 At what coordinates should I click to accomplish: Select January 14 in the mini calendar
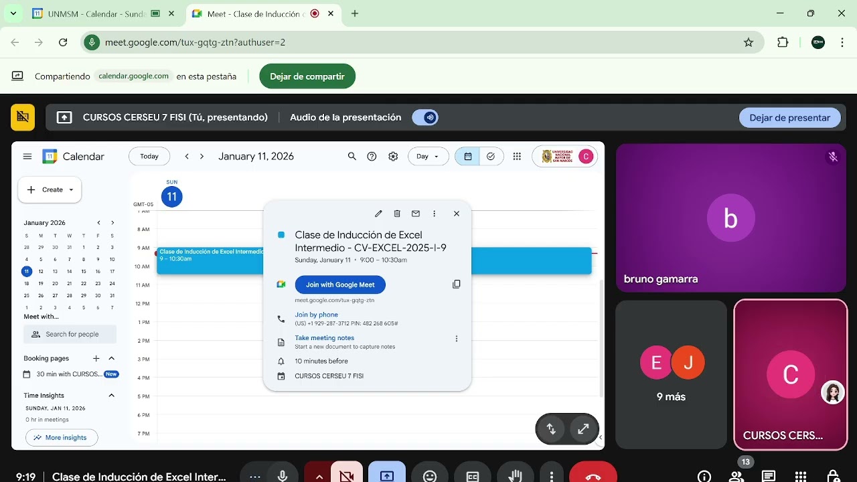[69, 271]
